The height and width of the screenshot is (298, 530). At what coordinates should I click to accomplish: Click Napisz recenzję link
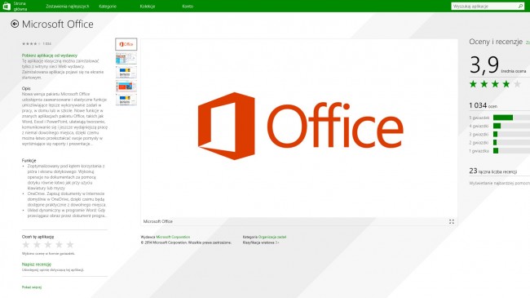[37, 265]
